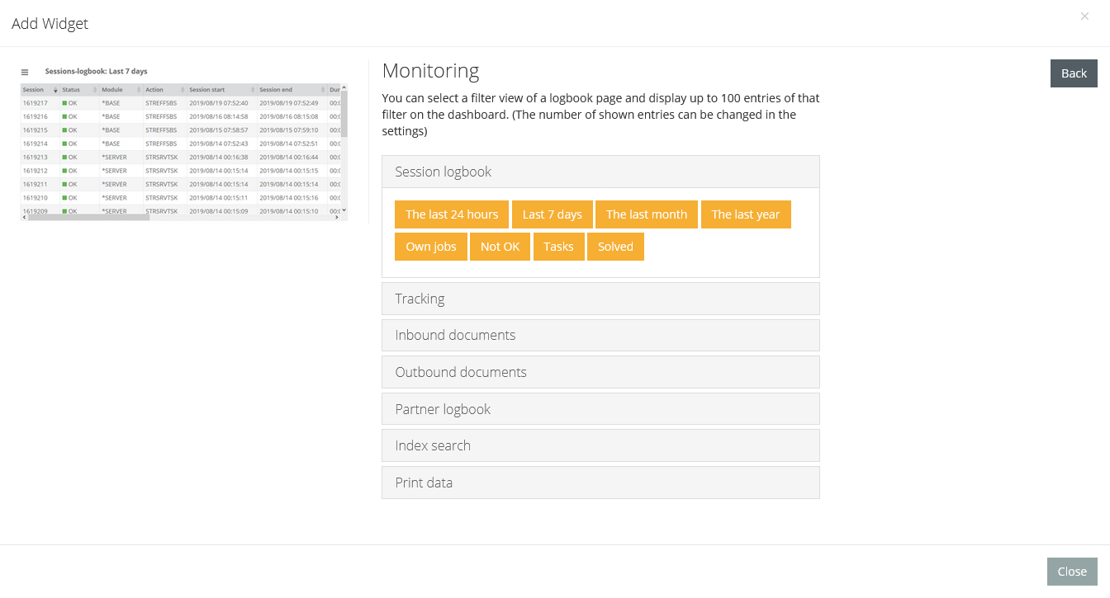Click the Back button

coord(1074,73)
